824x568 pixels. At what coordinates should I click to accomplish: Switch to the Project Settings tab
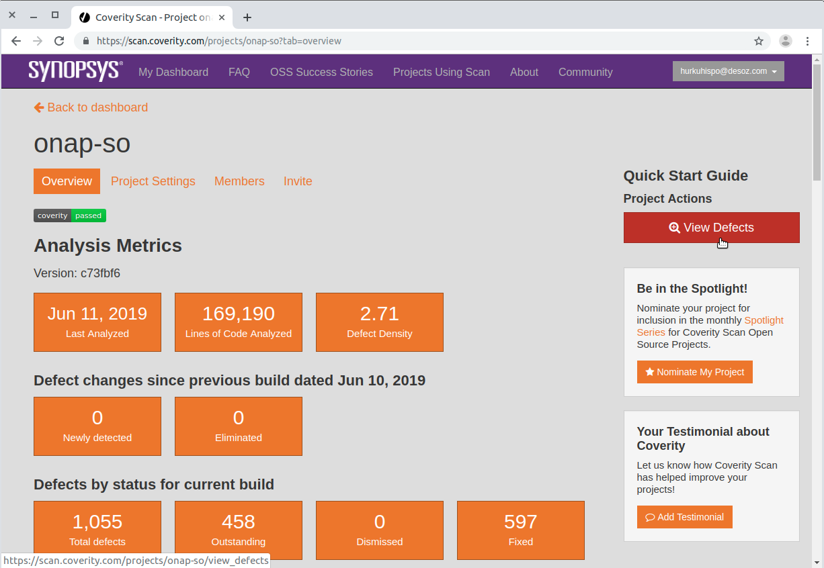pyautogui.click(x=153, y=181)
